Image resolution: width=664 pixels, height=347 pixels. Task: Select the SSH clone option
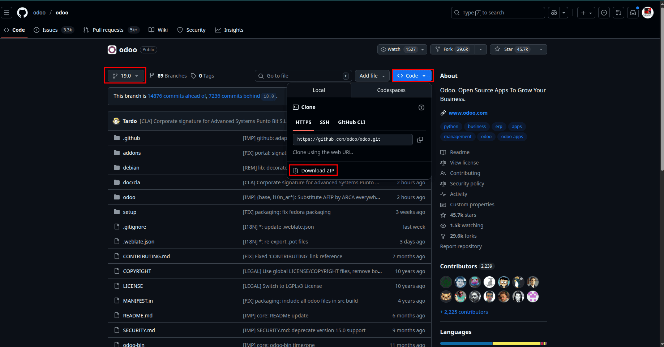click(x=325, y=122)
